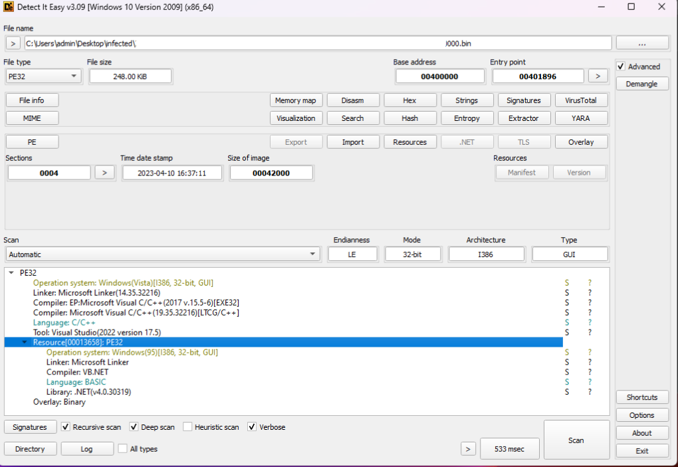Image resolution: width=678 pixels, height=467 pixels.
Task: Open the File type PE32 dropdown
Action: point(43,76)
